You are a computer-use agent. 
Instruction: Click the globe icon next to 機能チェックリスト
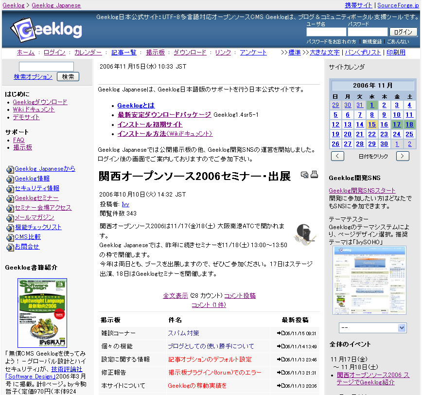click(x=10, y=228)
